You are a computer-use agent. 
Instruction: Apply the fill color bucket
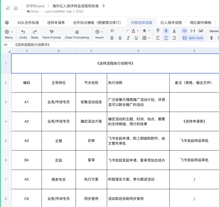tap(145, 31)
